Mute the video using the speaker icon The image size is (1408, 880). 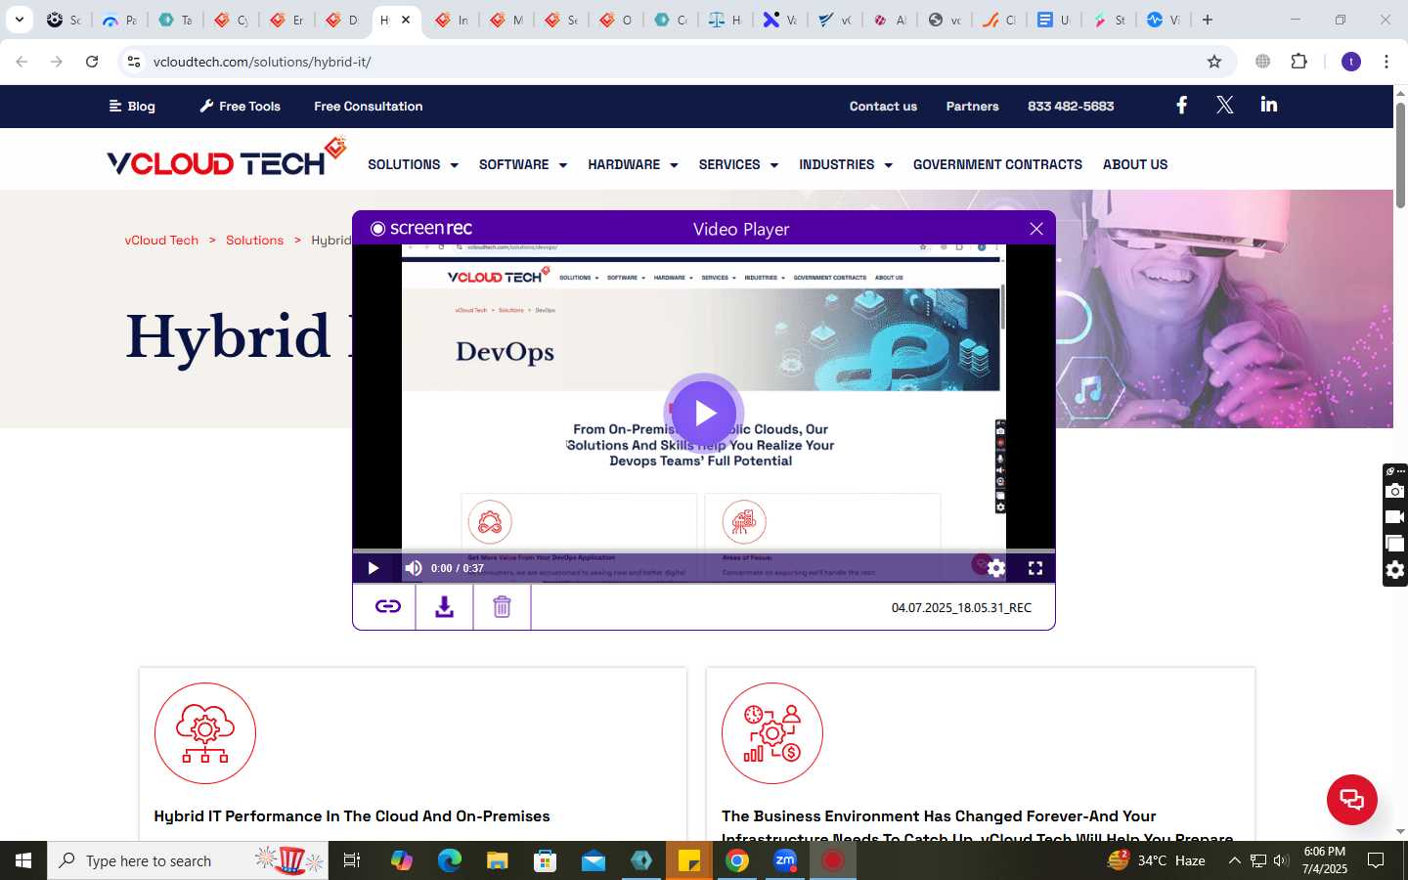(414, 568)
